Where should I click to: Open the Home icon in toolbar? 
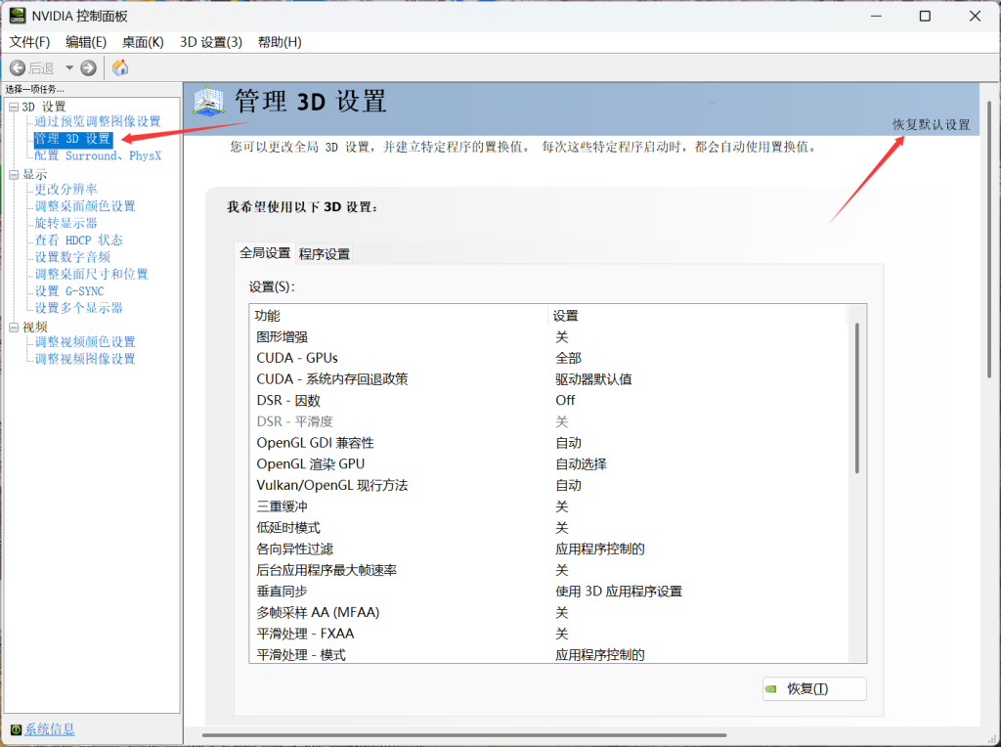(x=120, y=67)
